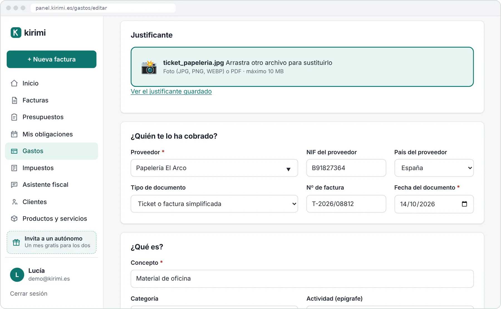The width and height of the screenshot is (501, 309).
Task: Open Mis obligaciones page
Action: pyautogui.click(x=51, y=134)
